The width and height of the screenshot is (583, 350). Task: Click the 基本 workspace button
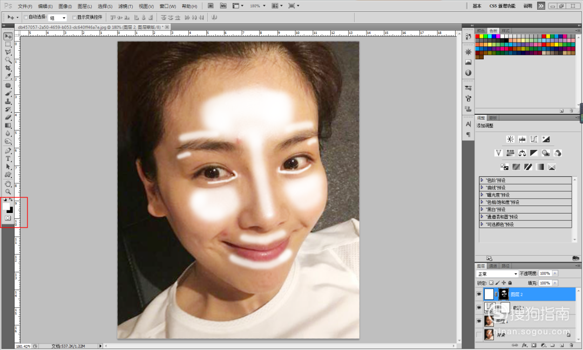[477, 6]
